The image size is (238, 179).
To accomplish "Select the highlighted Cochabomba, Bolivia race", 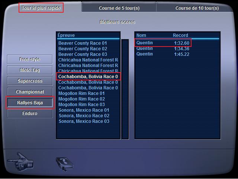I will coord(88,77).
